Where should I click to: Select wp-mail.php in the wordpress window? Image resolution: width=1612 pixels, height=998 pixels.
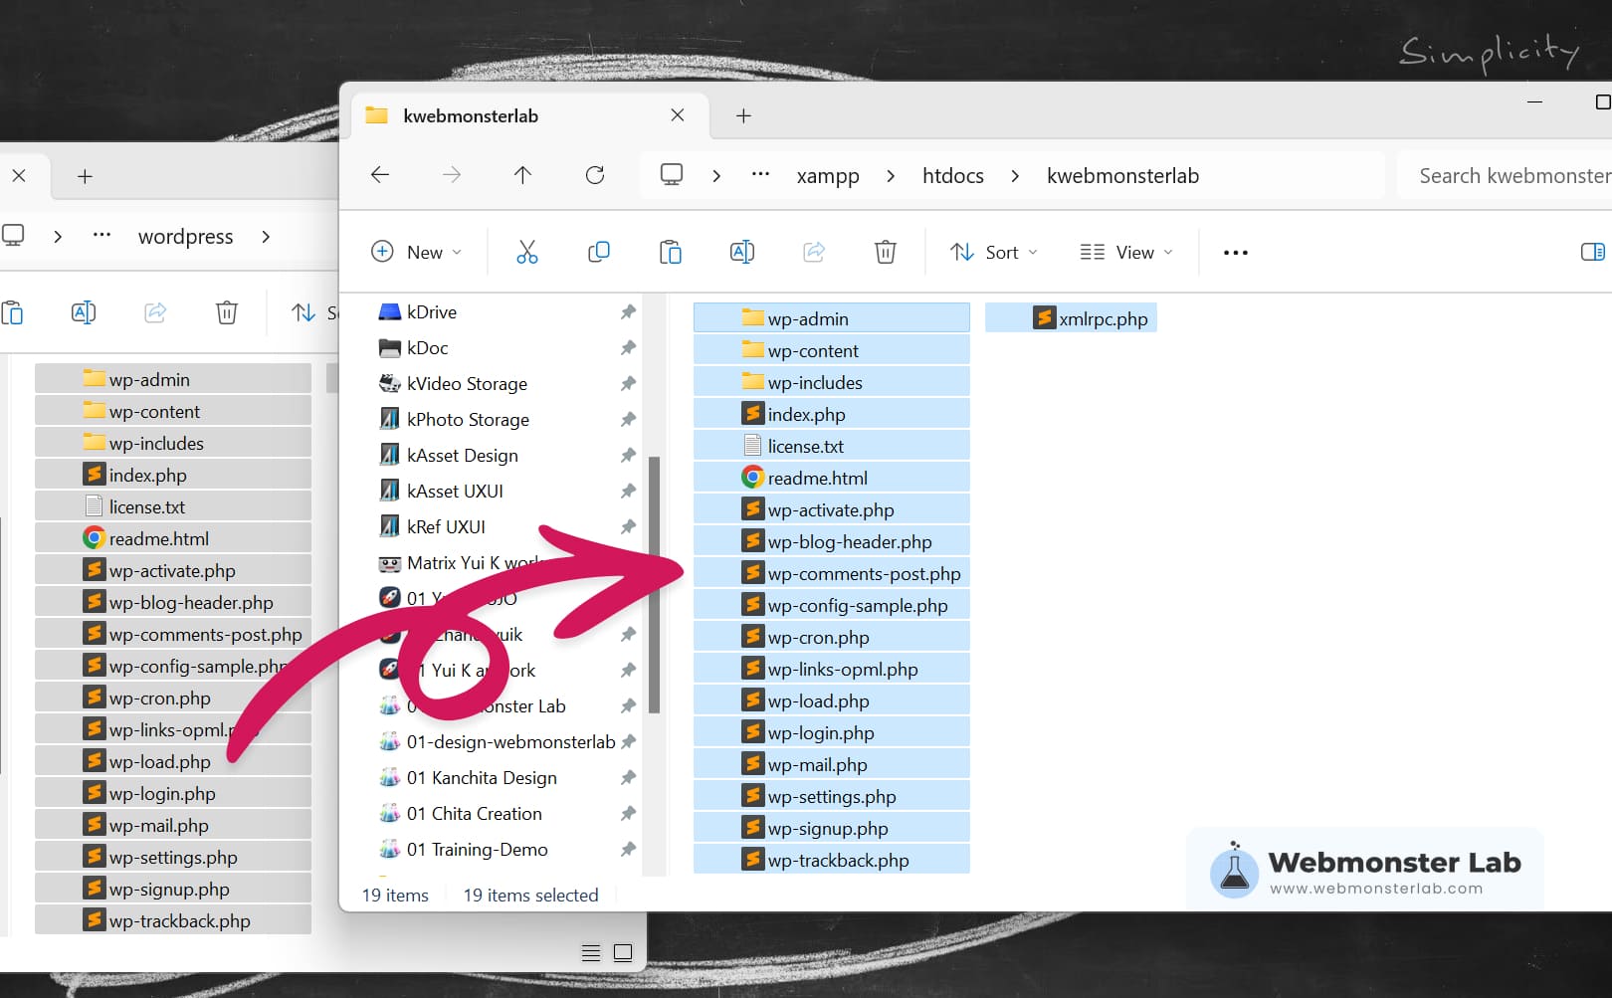173,825
